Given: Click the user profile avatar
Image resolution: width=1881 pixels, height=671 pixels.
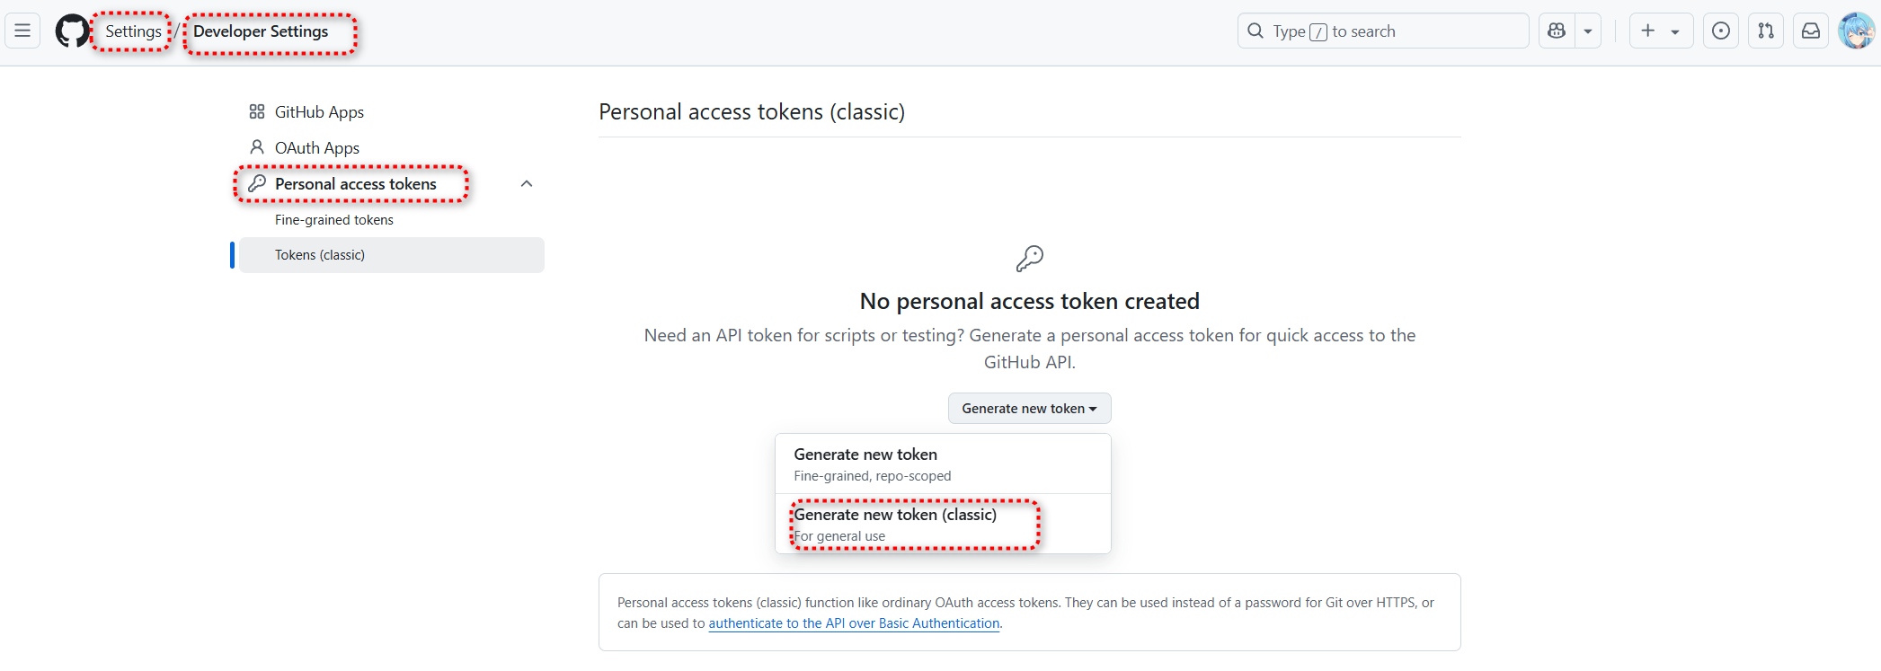Looking at the screenshot, I should pyautogui.click(x=1856, y=31).
